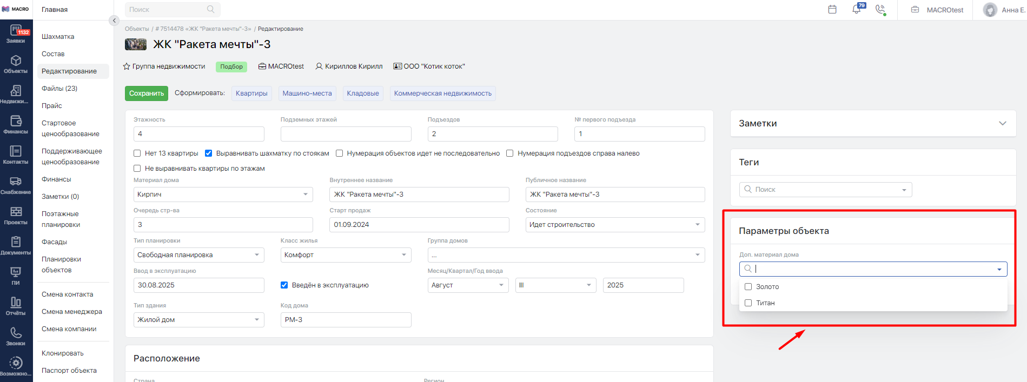The height and width of the screenshot is (382, 1027).
Task: Enable the Титан checkbox
Action: (x=748, y=303)
